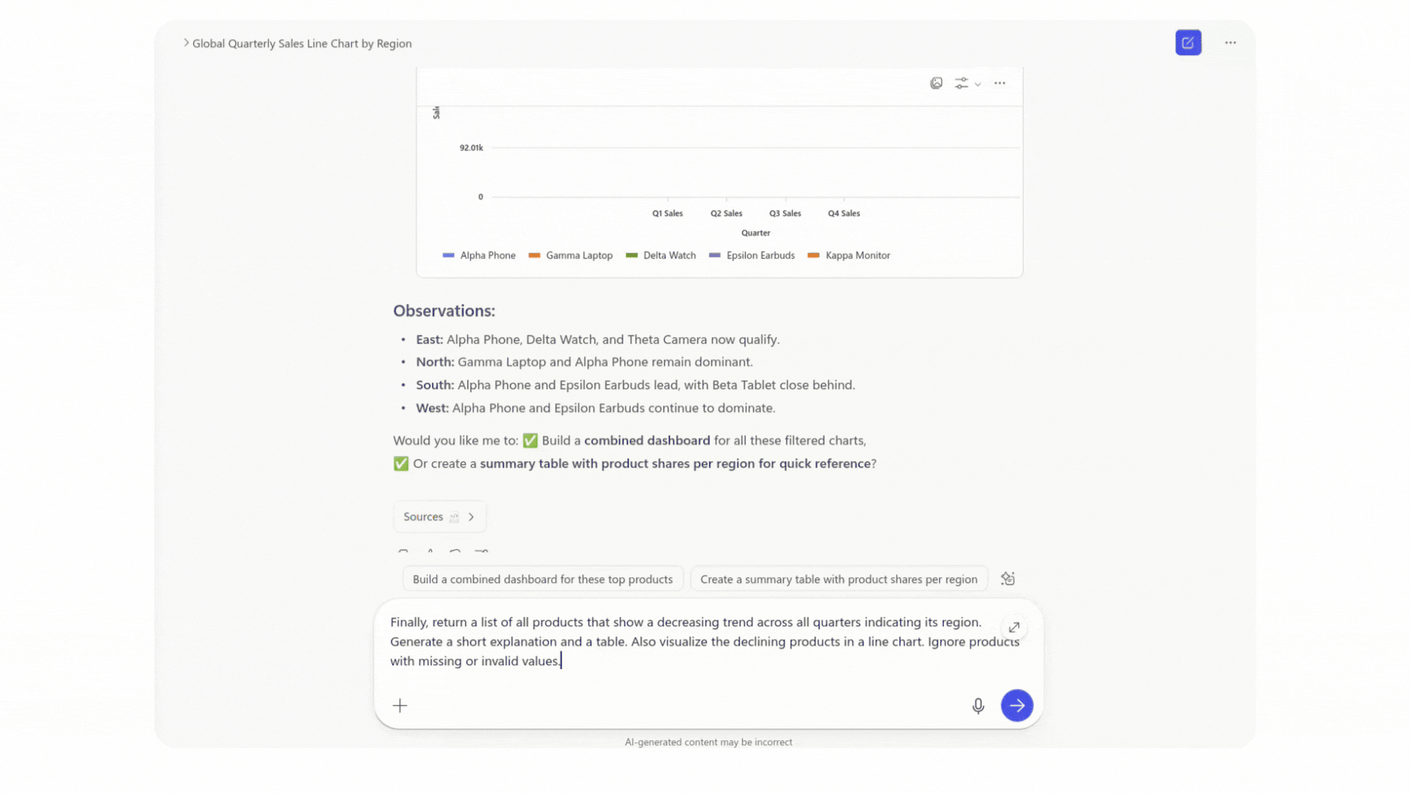Viewport: 1410px width, 793px height.
Task: Open the chart filter settings icon
Action: (x=963, y=83)
